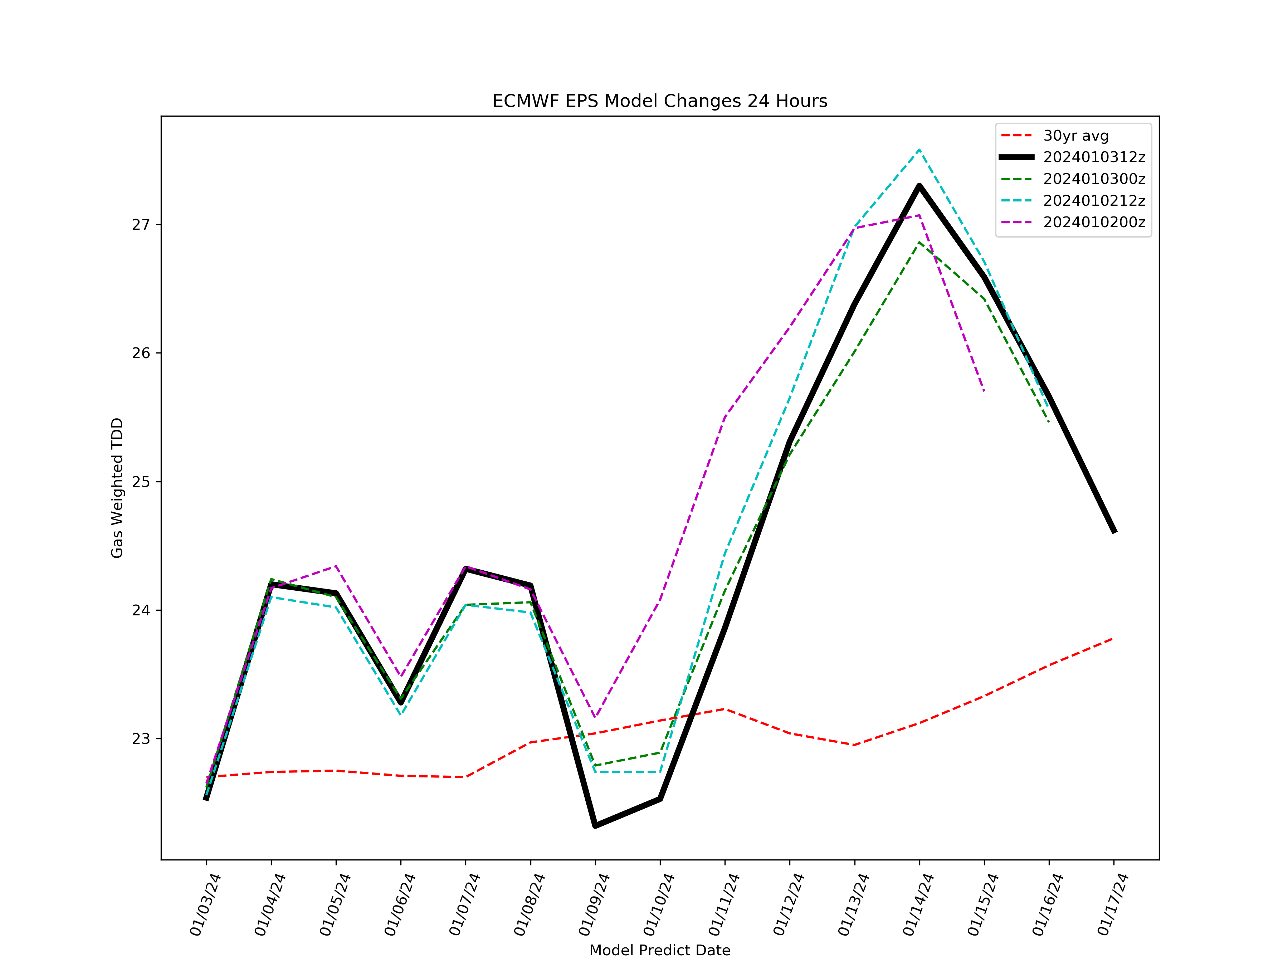Click the thick black legend line swatch

click(1017, 157)
